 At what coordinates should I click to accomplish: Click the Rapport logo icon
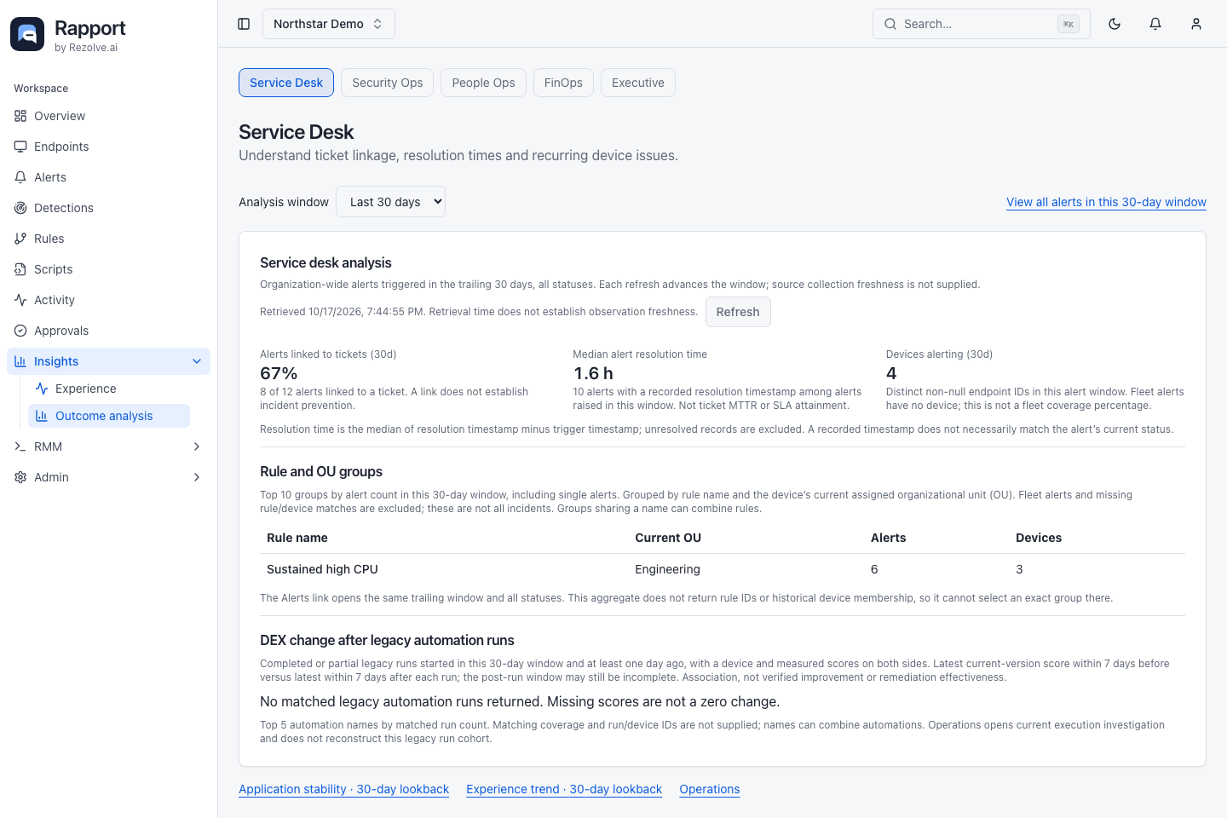27,34
